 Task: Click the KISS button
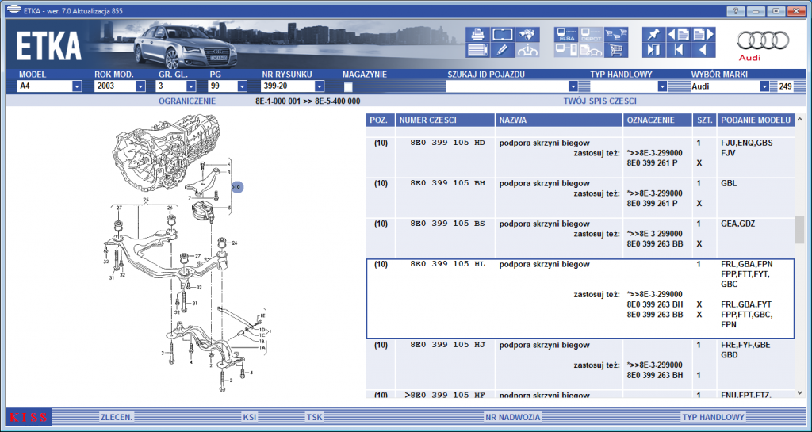click(28, 417)
